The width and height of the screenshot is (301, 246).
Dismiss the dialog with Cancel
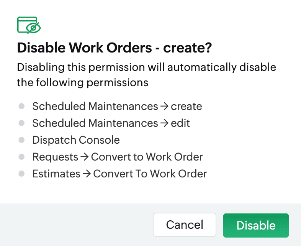(x=185, y=225)
